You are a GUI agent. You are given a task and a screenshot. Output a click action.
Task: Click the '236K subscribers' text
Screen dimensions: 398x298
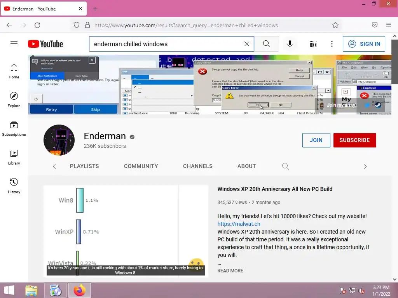pos(105,146)
